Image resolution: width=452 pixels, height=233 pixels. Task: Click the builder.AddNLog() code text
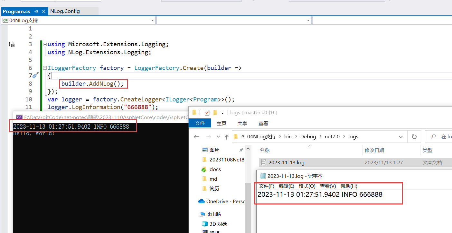92,84
